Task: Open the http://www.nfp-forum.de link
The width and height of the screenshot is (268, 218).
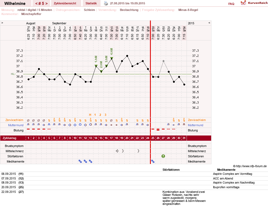Action: (251, 166)
